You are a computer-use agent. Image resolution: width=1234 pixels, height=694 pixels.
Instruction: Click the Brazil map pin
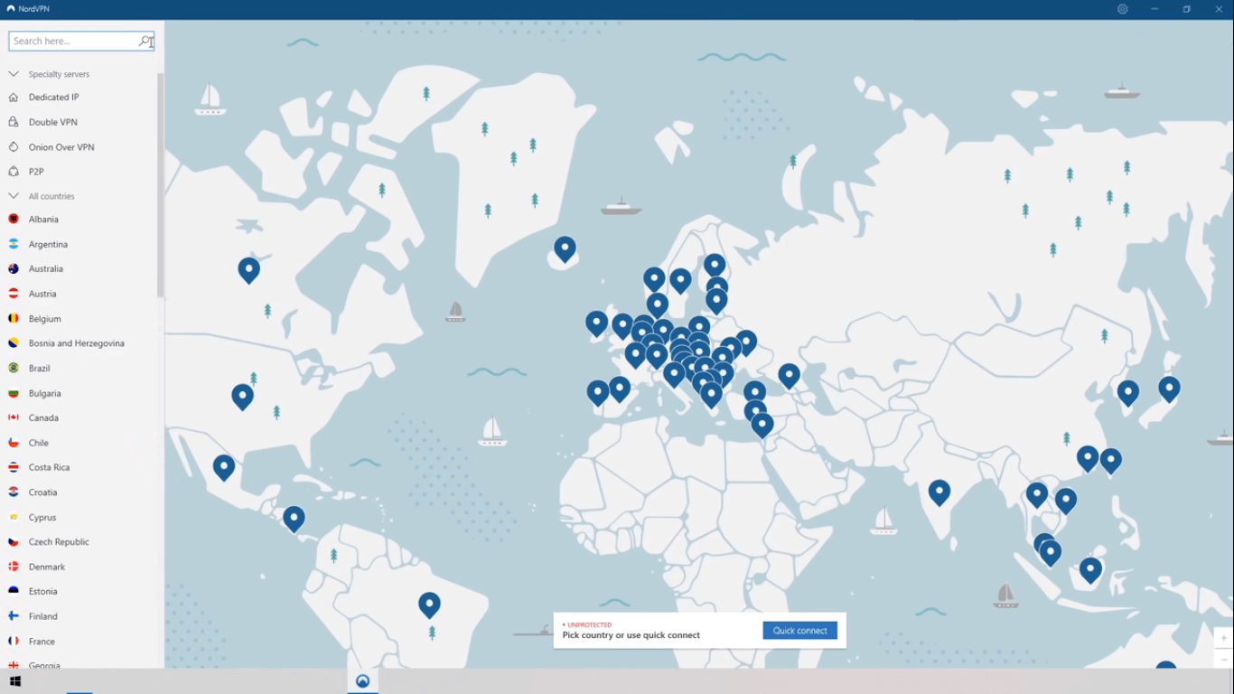coord(429,604)
